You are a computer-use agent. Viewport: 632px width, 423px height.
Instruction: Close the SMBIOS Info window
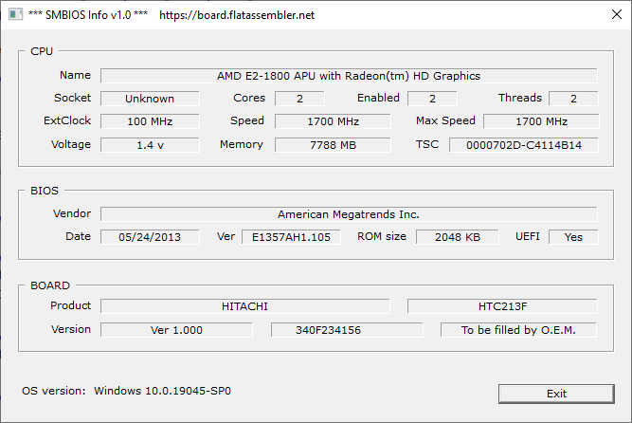tap(616, 14)
